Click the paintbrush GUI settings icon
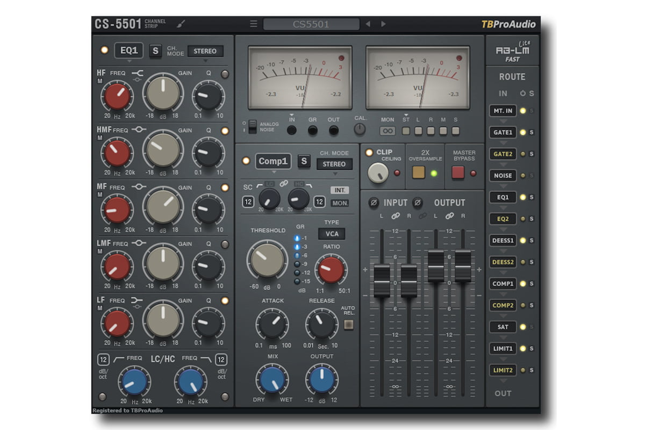 [181, 24]
